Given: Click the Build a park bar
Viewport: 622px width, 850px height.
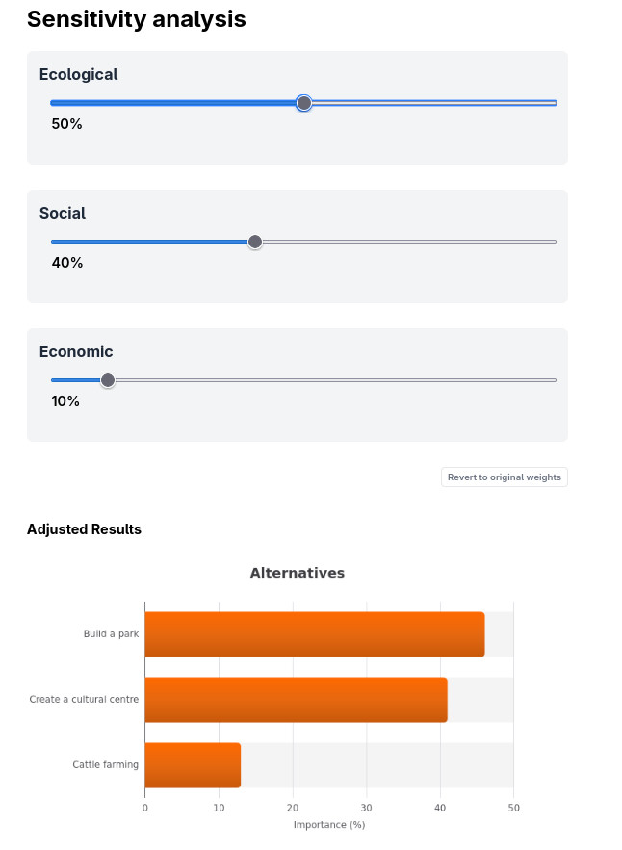Looking at the screenshot, I should pyautogui.click(x=315, y=634).
